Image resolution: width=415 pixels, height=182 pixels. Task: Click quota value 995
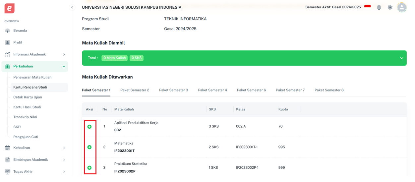[x=282, y=147]
